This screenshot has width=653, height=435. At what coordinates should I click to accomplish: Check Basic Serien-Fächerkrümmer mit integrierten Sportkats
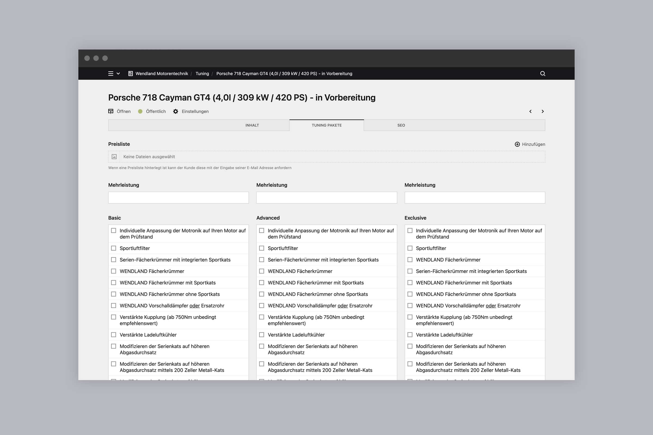pyautogui.click(x=113, y=260)
